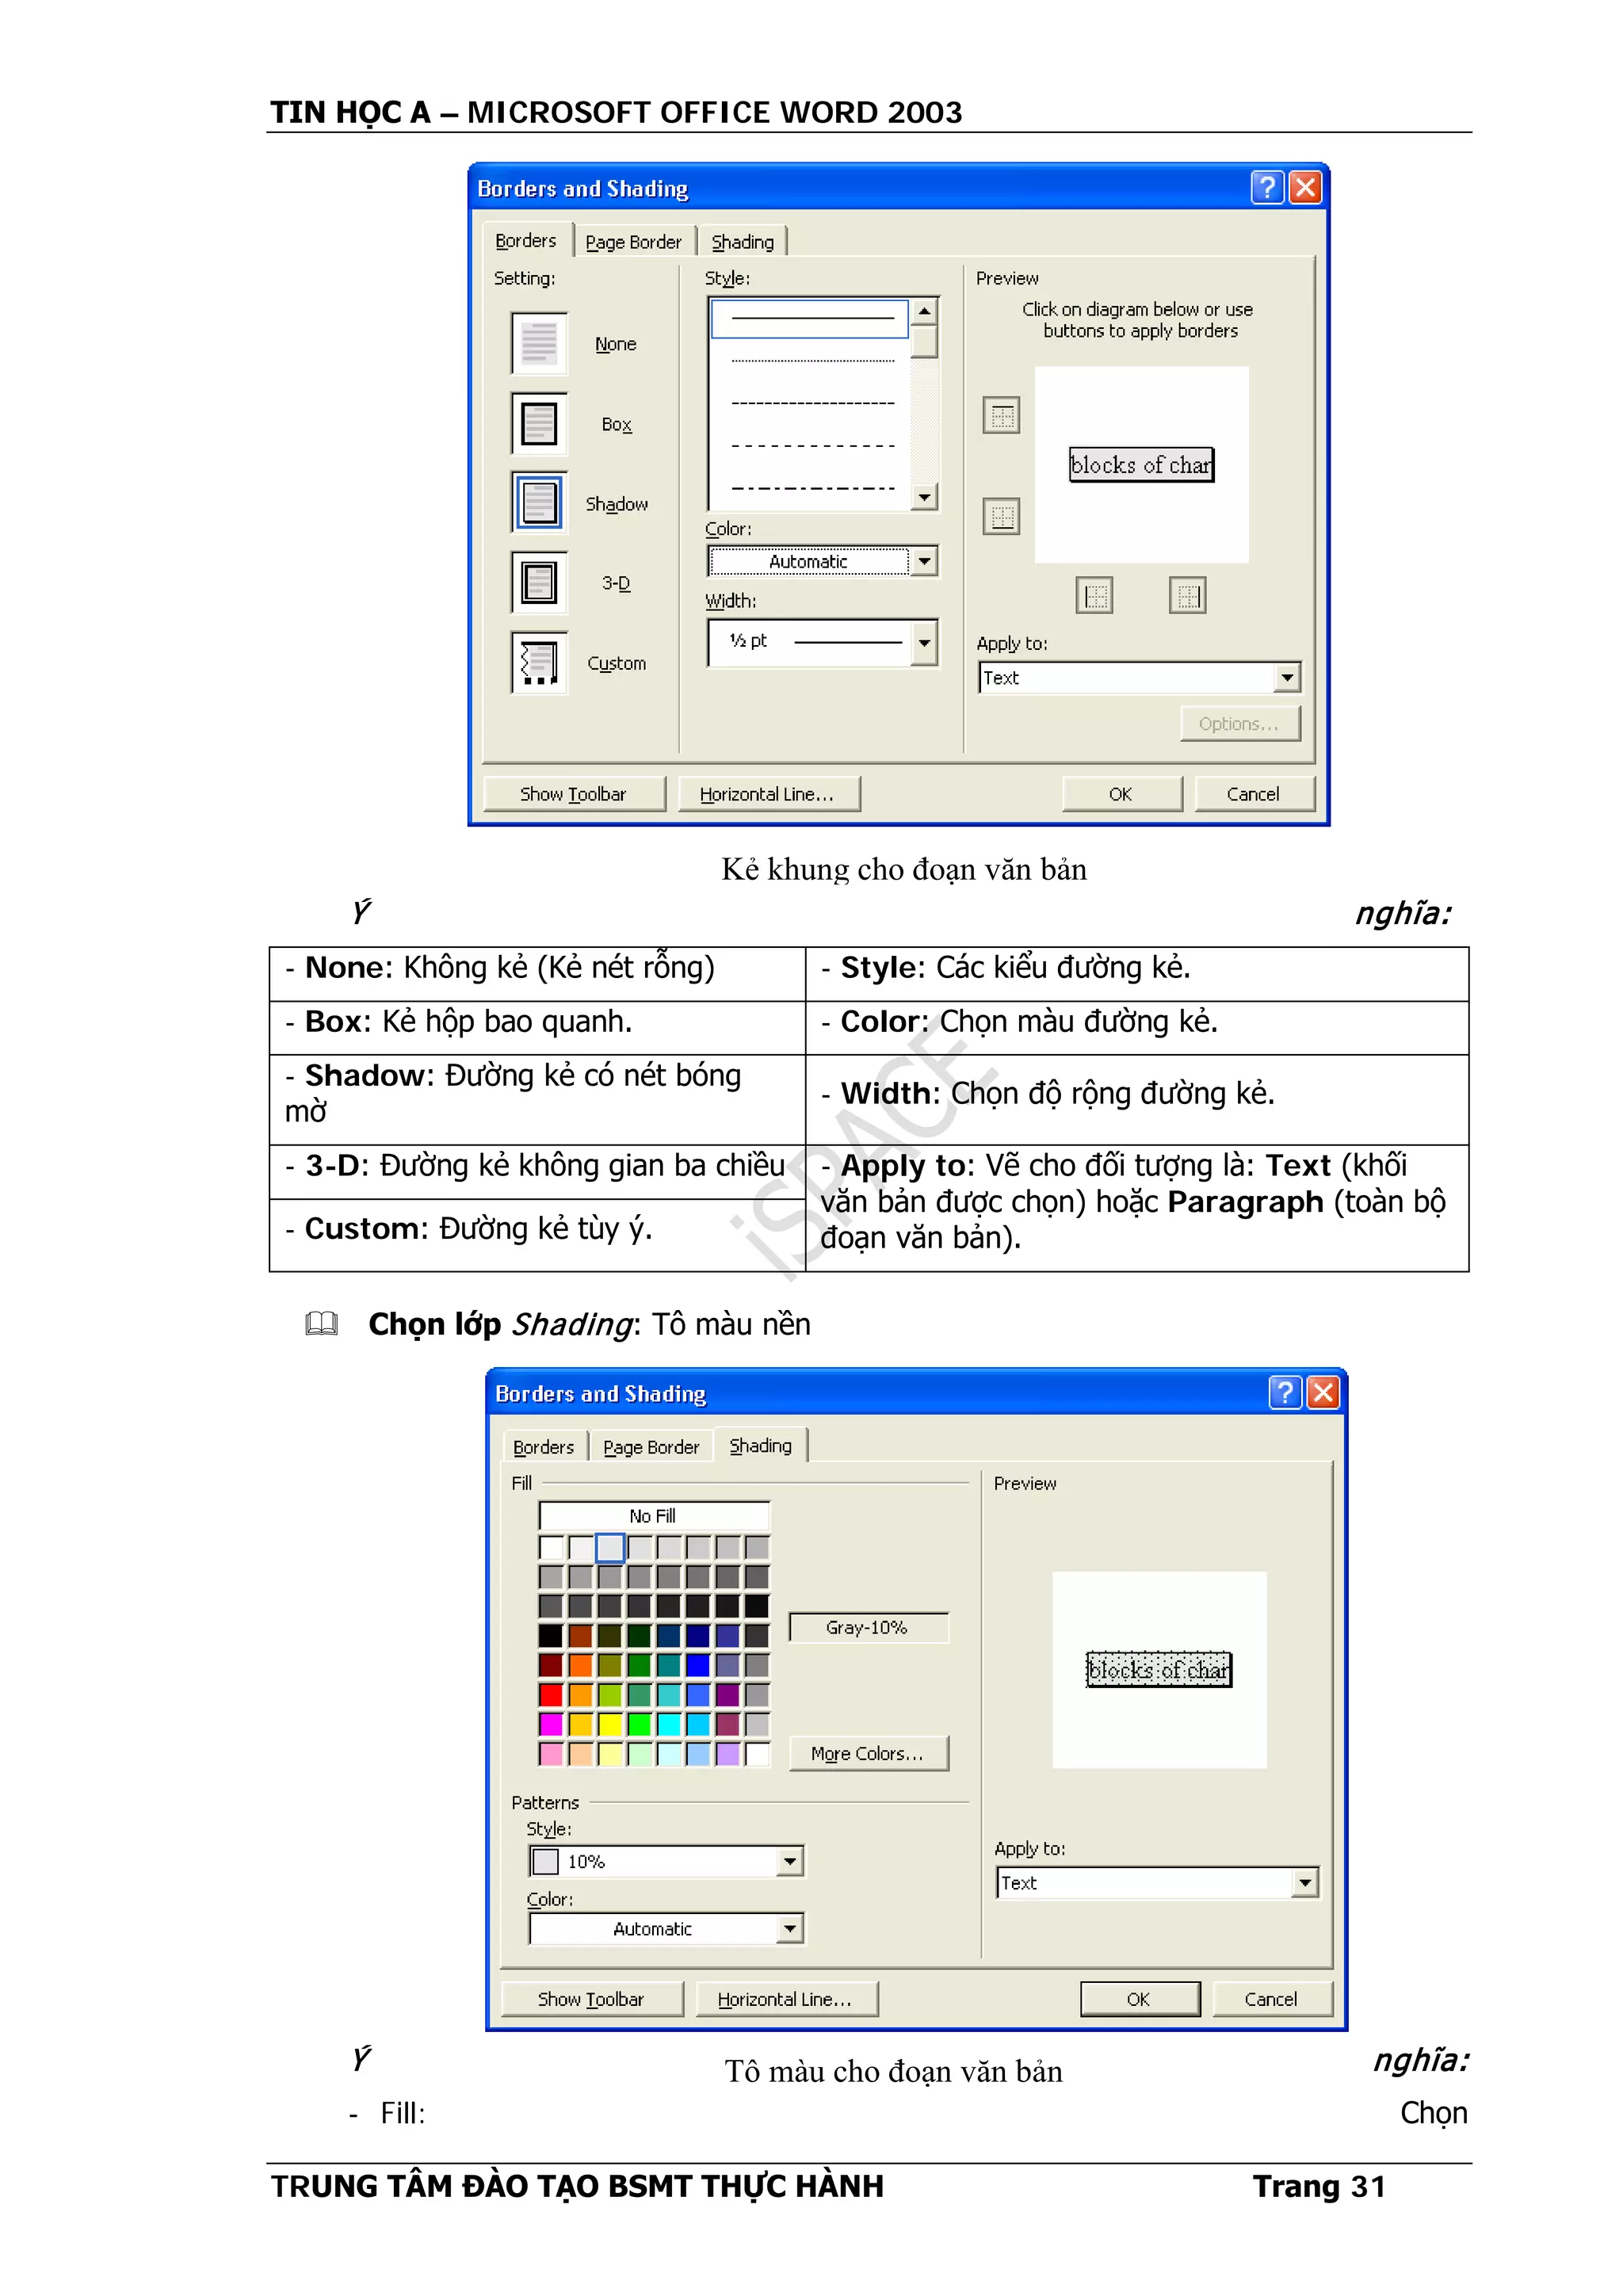Pick the selected Gray-10% fill swatch
The width and height of the screenshot is (1623, 2296).
tap(610, 1548)
